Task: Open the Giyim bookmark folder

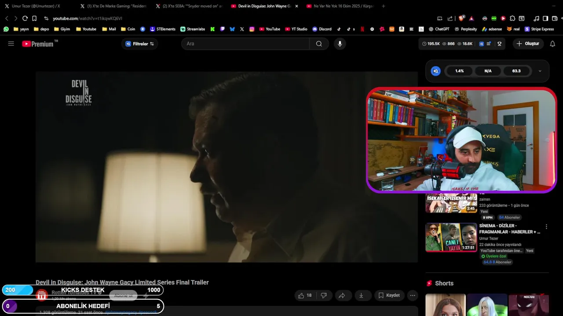Action: [x=62, y=29]
